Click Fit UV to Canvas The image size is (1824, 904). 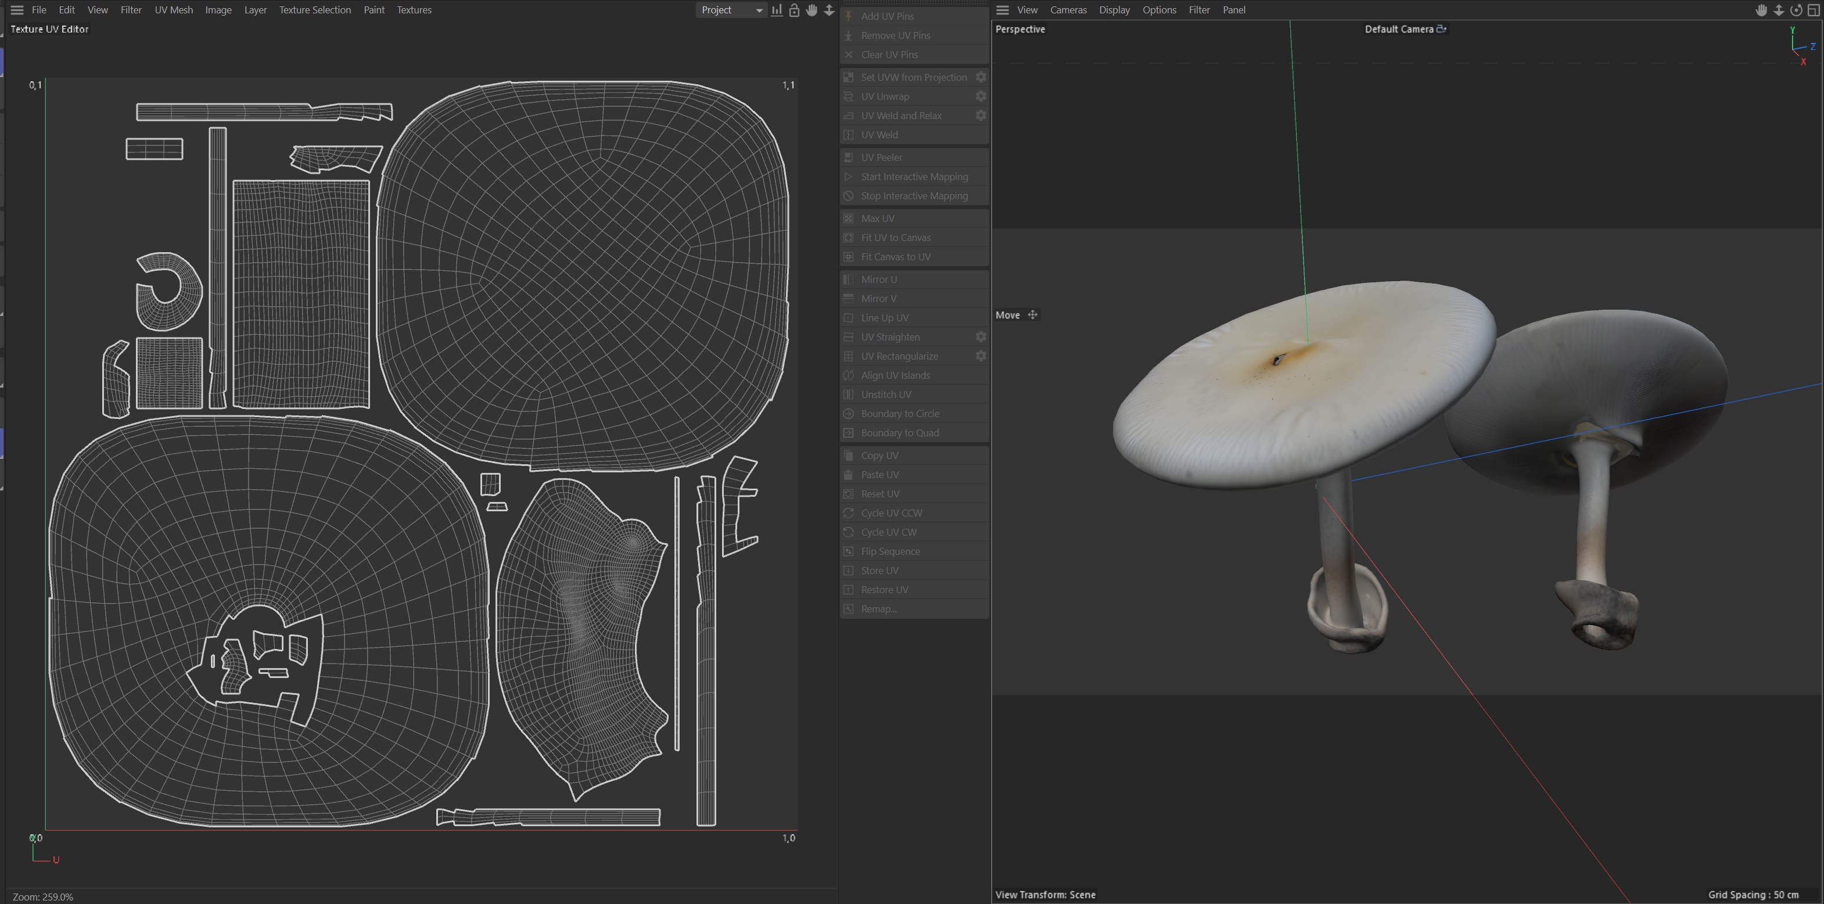pos(896,238)
